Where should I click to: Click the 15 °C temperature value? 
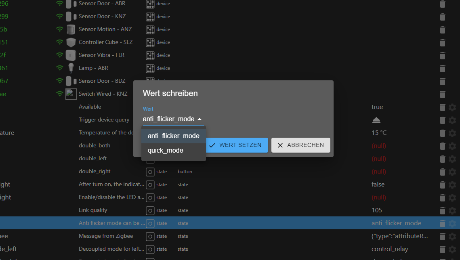(379, 133)
